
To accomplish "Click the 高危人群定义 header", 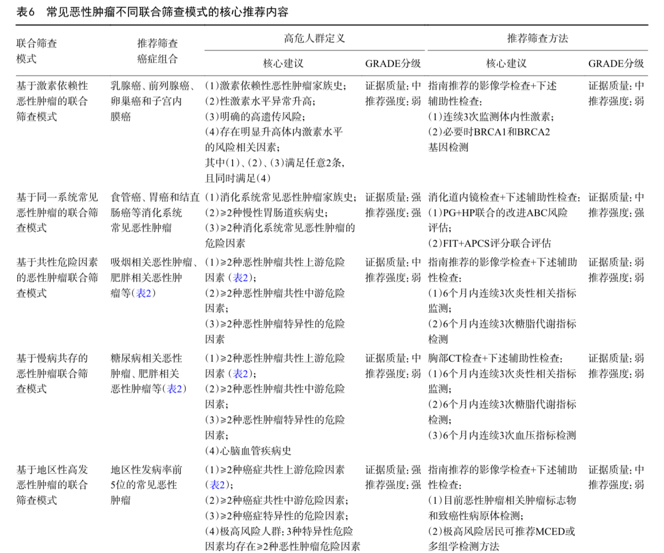I will 314,38.
